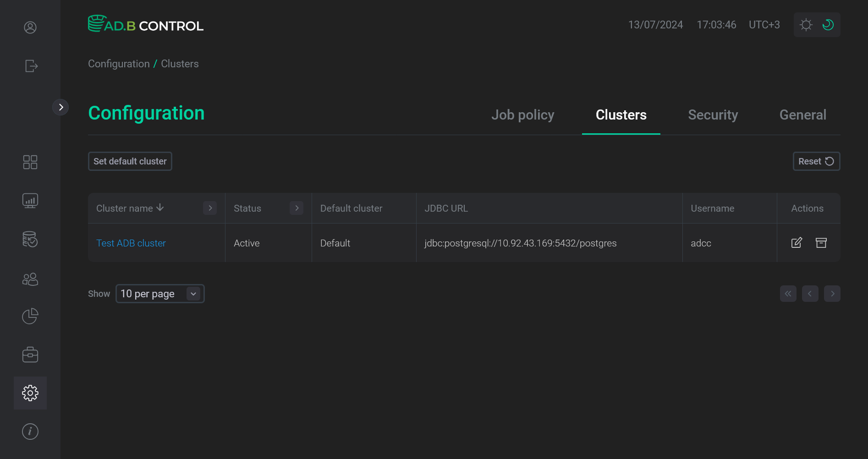Image resolution: width=868 pixels, height=459 pixels.
Task: Click the logout icon in the sidebar
Action: point(30,66)
